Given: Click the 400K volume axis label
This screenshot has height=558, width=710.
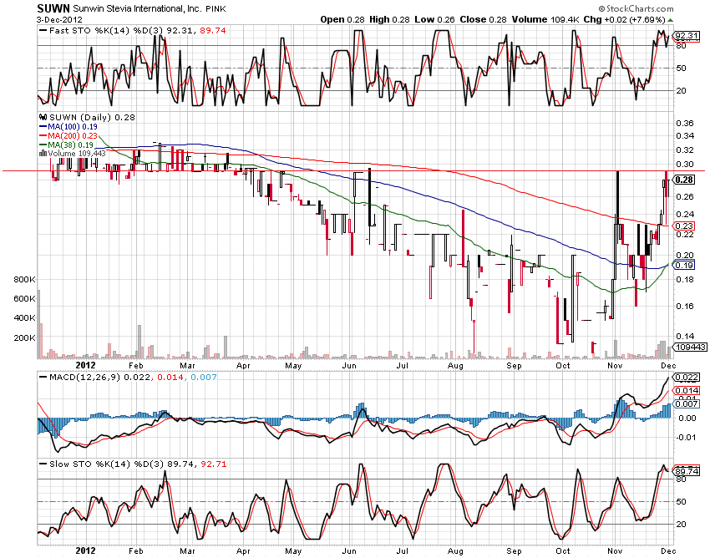Looking at the screenshot, I should pos(25,318).
